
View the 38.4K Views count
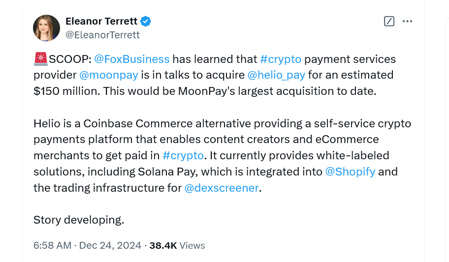[177, 245]
